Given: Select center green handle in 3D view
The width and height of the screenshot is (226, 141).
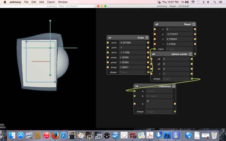Looking at the screenshot, I should tap(50, 48).
